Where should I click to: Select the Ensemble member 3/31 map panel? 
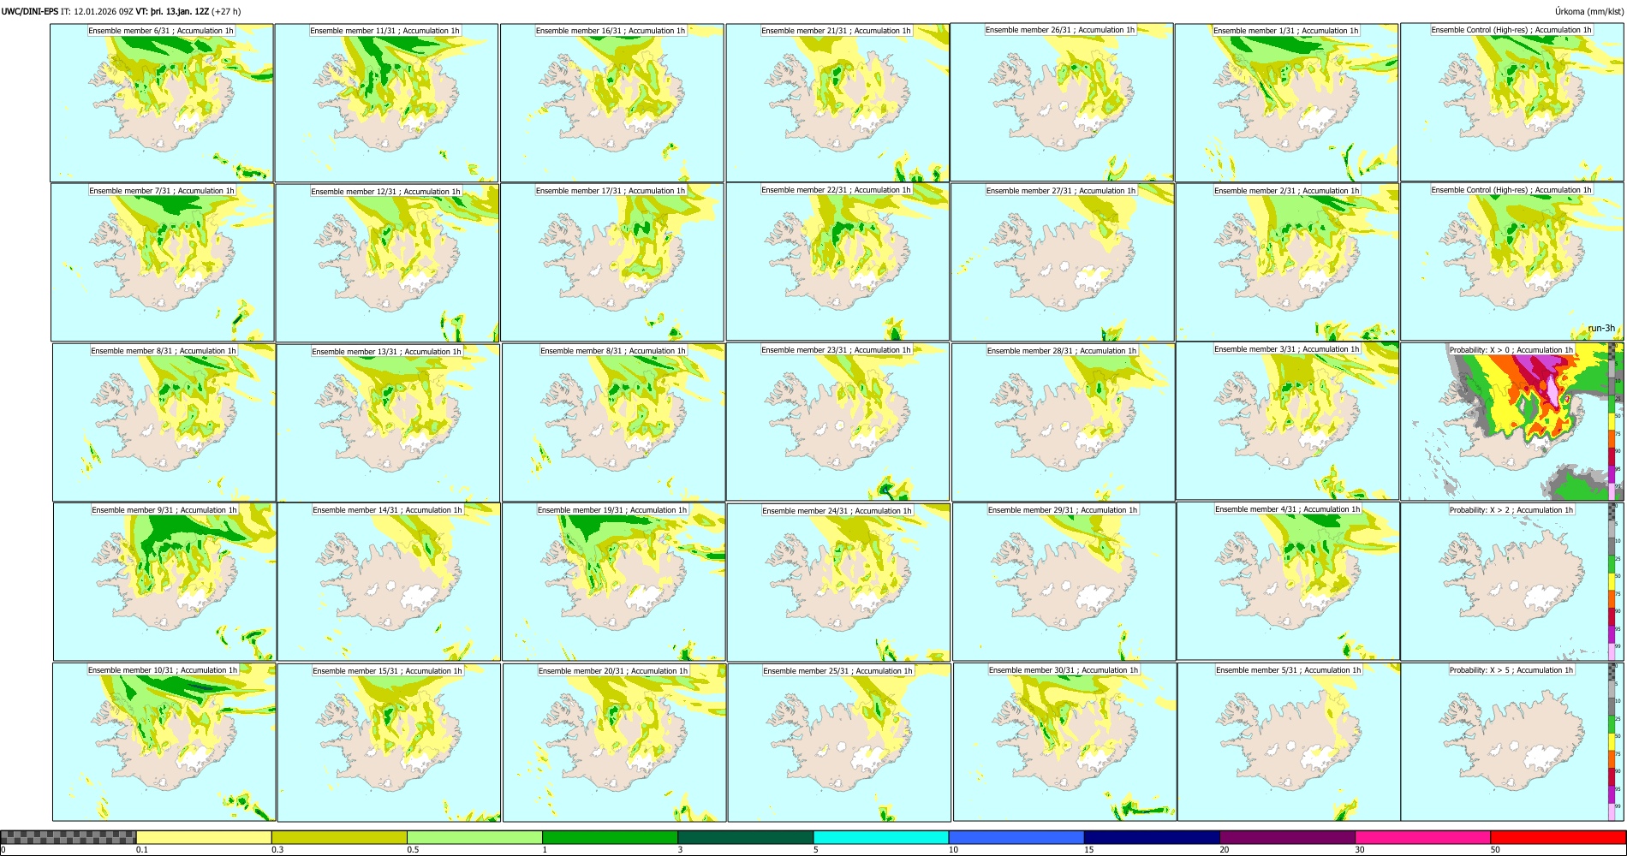(1287, 421)
